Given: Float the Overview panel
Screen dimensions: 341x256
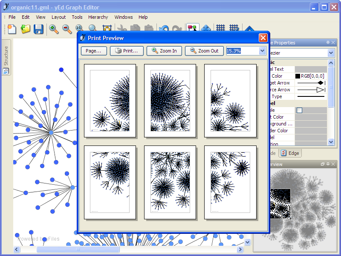Looking at the screenshot, I should (323, 164).
